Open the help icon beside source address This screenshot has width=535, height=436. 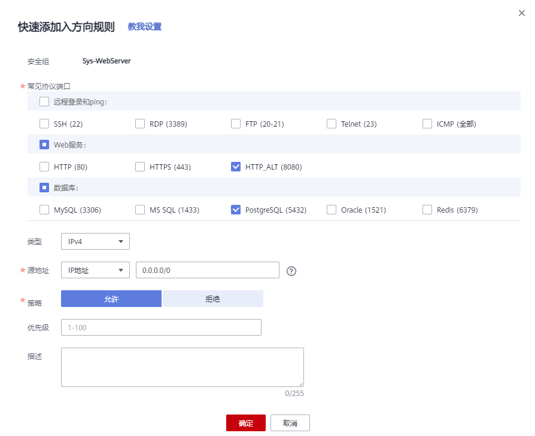[291, 271]
